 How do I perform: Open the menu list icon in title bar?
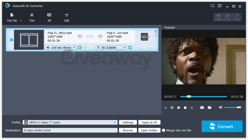point(220,6)
